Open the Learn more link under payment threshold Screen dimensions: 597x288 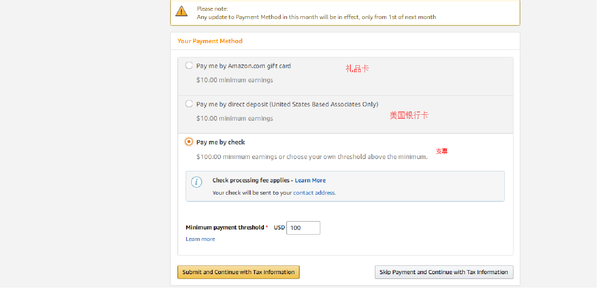tap(200, 239)
